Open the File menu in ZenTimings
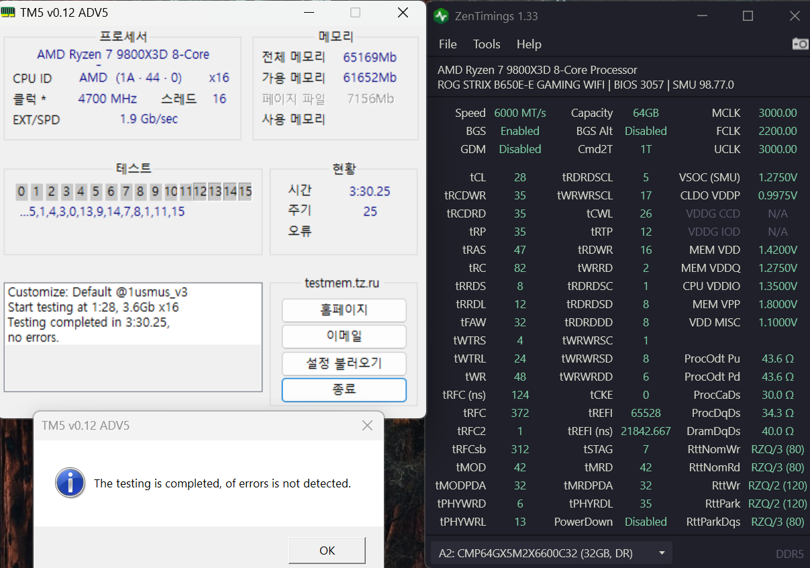 pos(447,44)
